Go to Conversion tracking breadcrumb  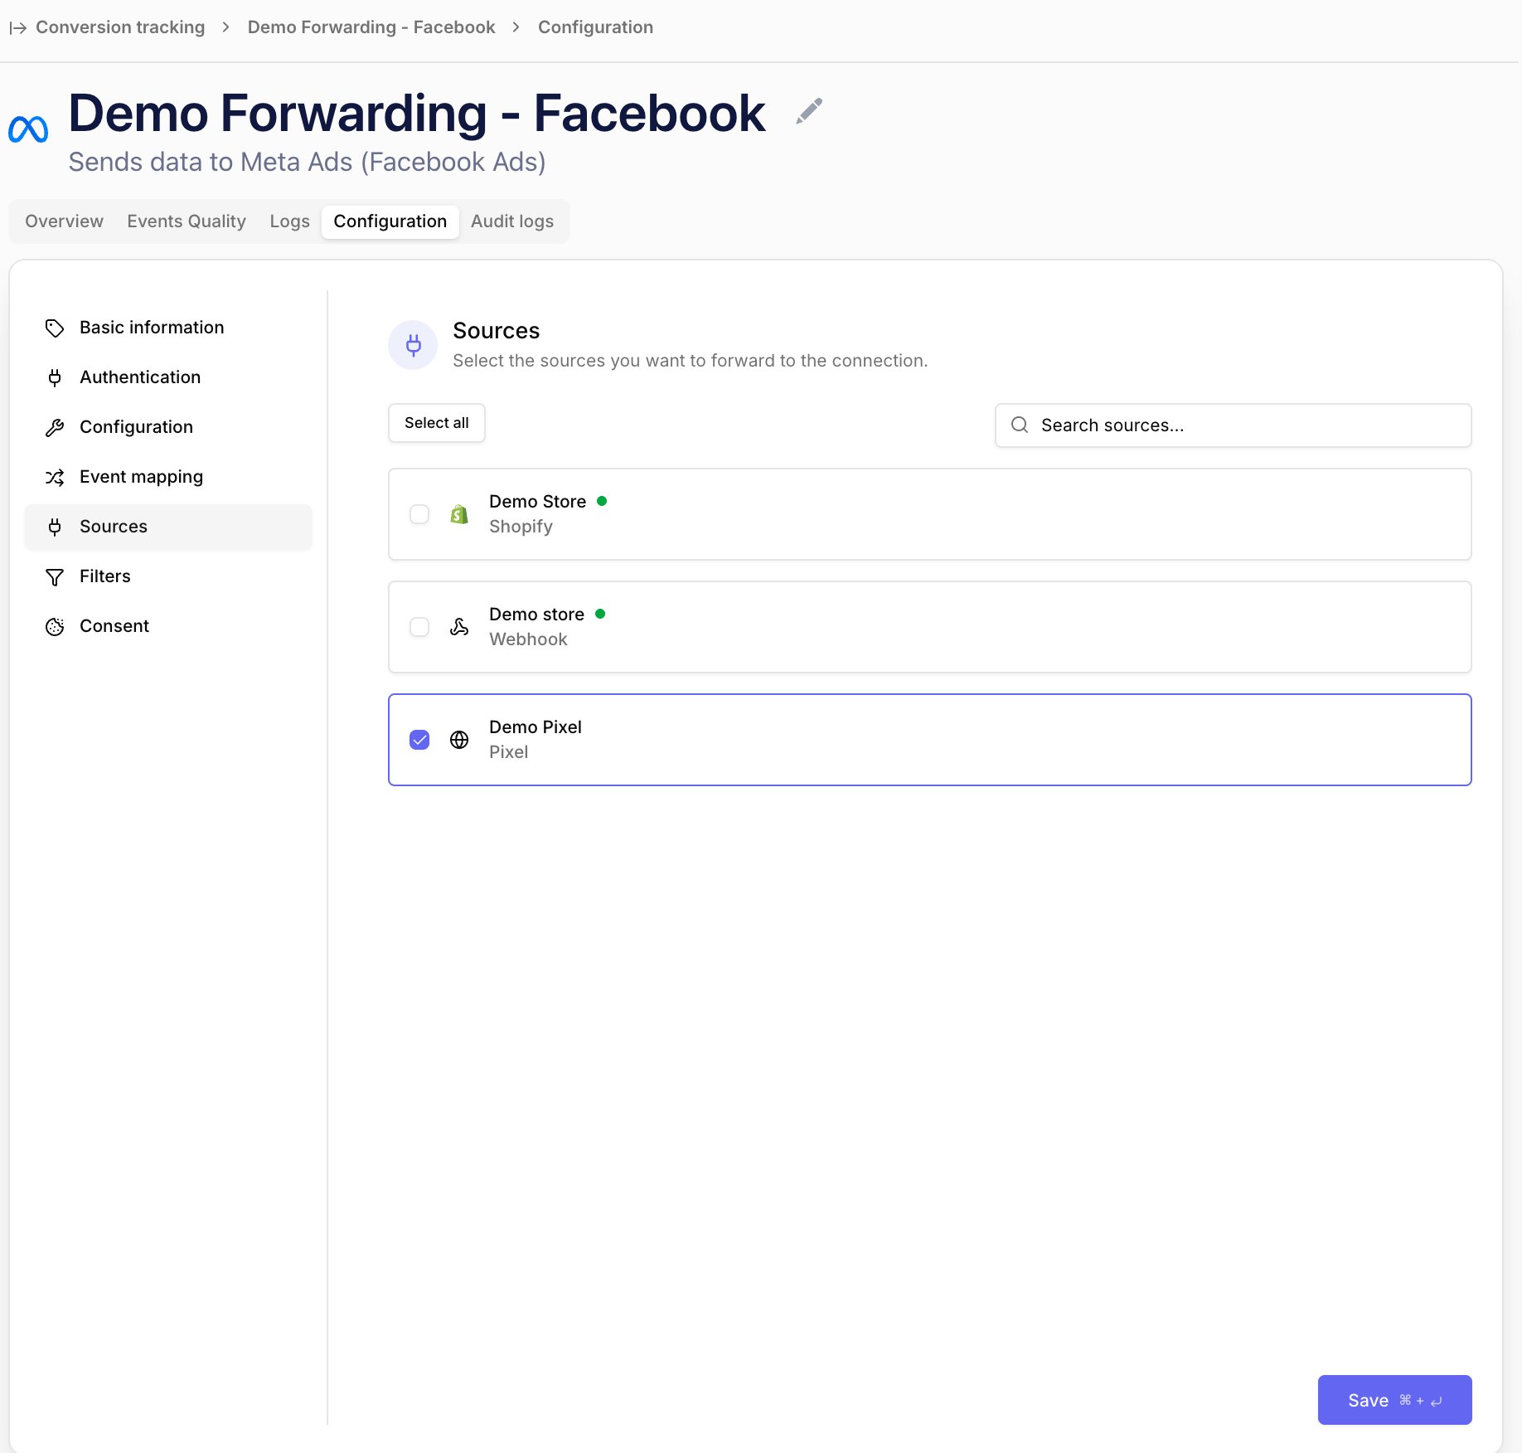120,27
